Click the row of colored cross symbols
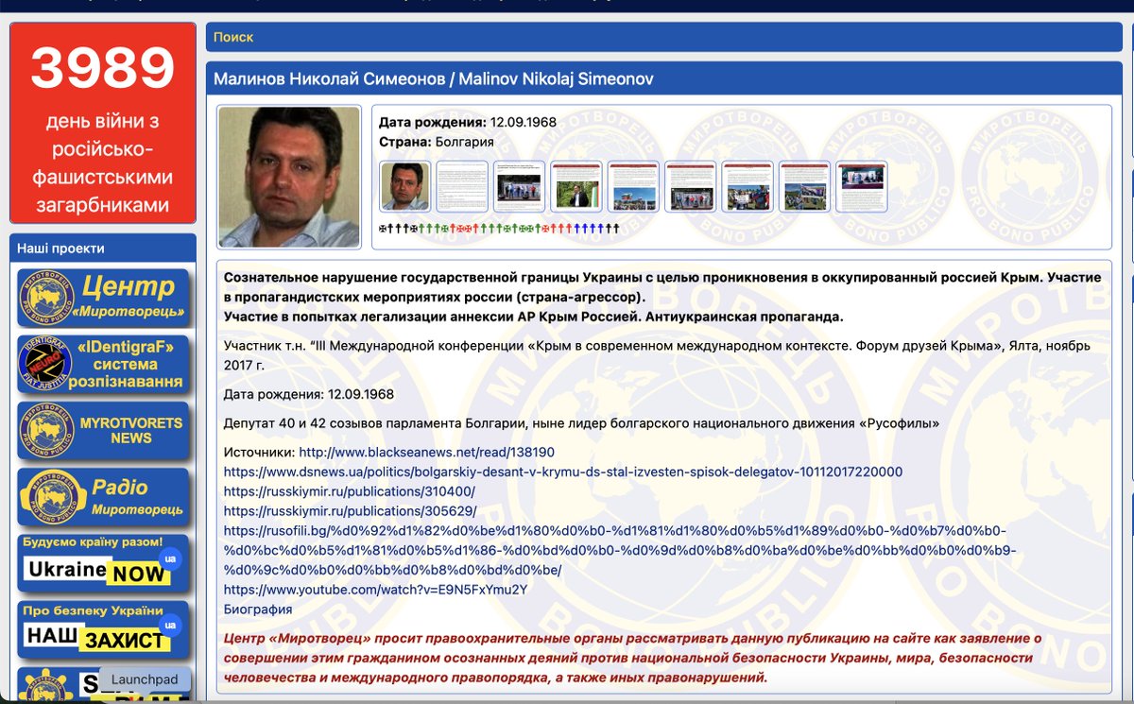1134x704 pixels. pos(499,228)
